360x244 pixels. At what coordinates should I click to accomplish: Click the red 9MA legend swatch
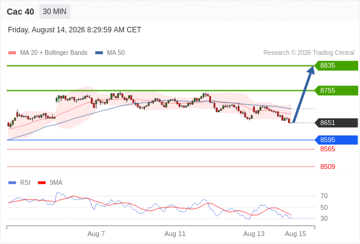41,183
